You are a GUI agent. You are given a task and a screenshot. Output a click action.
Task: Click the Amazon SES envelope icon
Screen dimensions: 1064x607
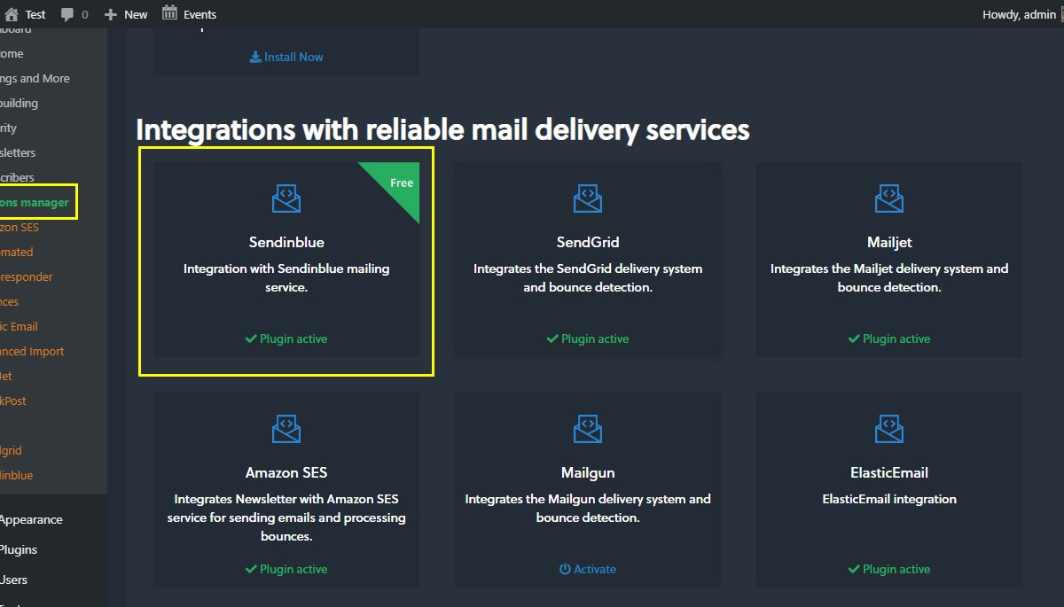[x=286, y=429]
